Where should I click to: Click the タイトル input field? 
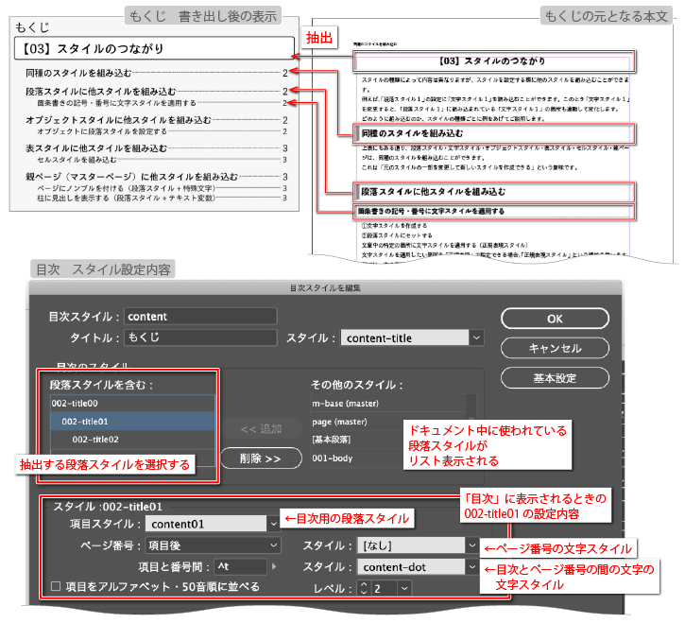coord(198,337)
